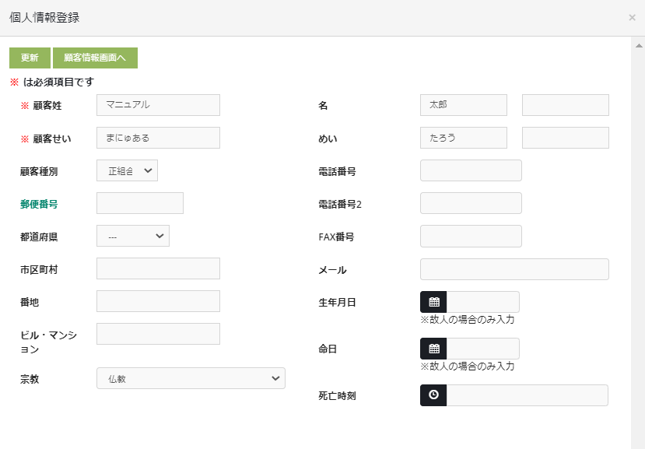Image resolution: width=645 pixels, height=449 pixels.
Task: Click the 市区町村 text field
Action: click(x=158, y=268)
